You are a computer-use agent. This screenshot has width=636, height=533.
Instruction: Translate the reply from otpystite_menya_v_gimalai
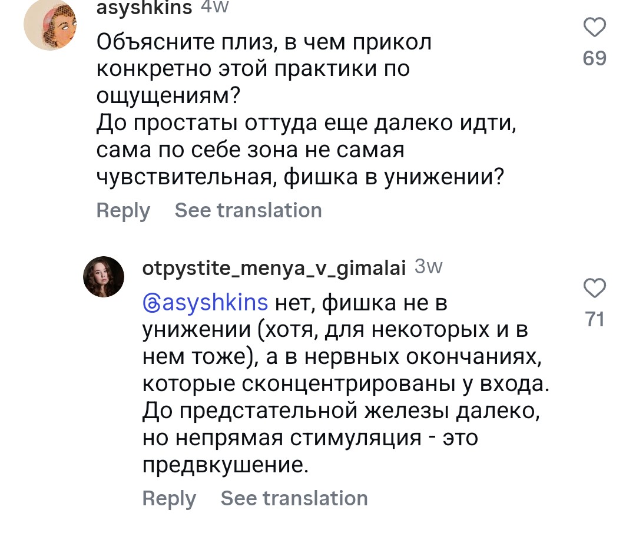click(294, 498)
